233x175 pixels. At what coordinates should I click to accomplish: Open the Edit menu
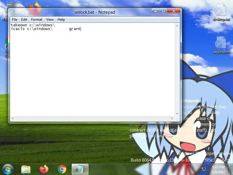24,20
